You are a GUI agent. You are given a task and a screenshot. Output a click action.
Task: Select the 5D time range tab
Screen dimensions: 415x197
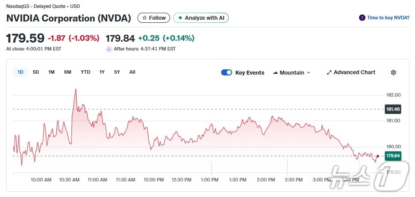pos(36,72)
